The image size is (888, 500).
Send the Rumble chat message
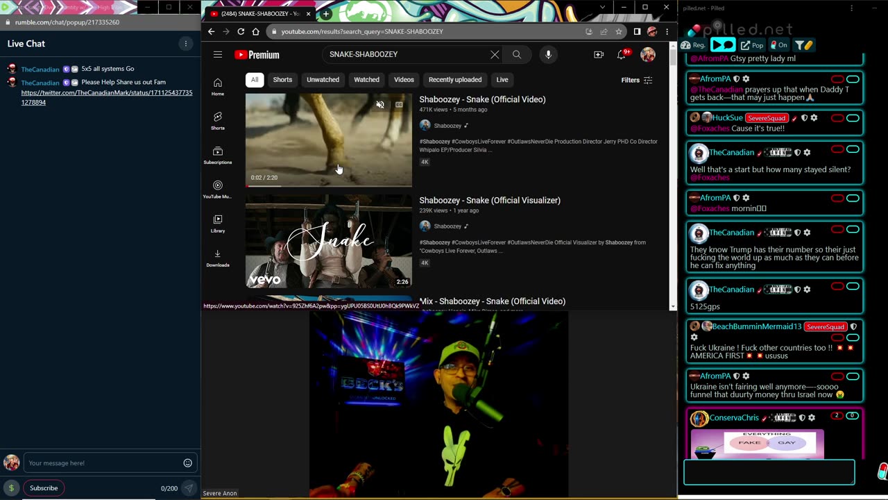tap(188, 488)
